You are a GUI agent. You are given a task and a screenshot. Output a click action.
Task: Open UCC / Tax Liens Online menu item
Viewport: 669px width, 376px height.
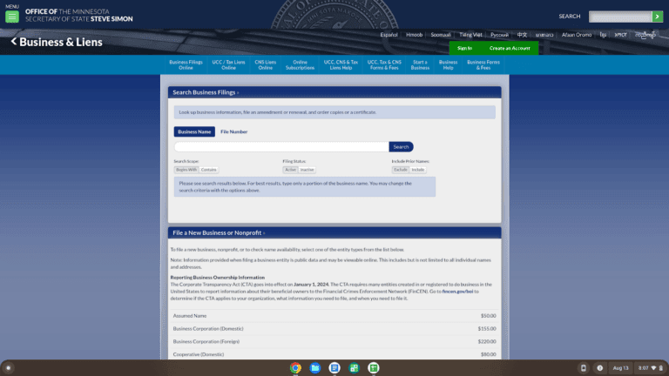pyautogui.click(x=228, y=65)
